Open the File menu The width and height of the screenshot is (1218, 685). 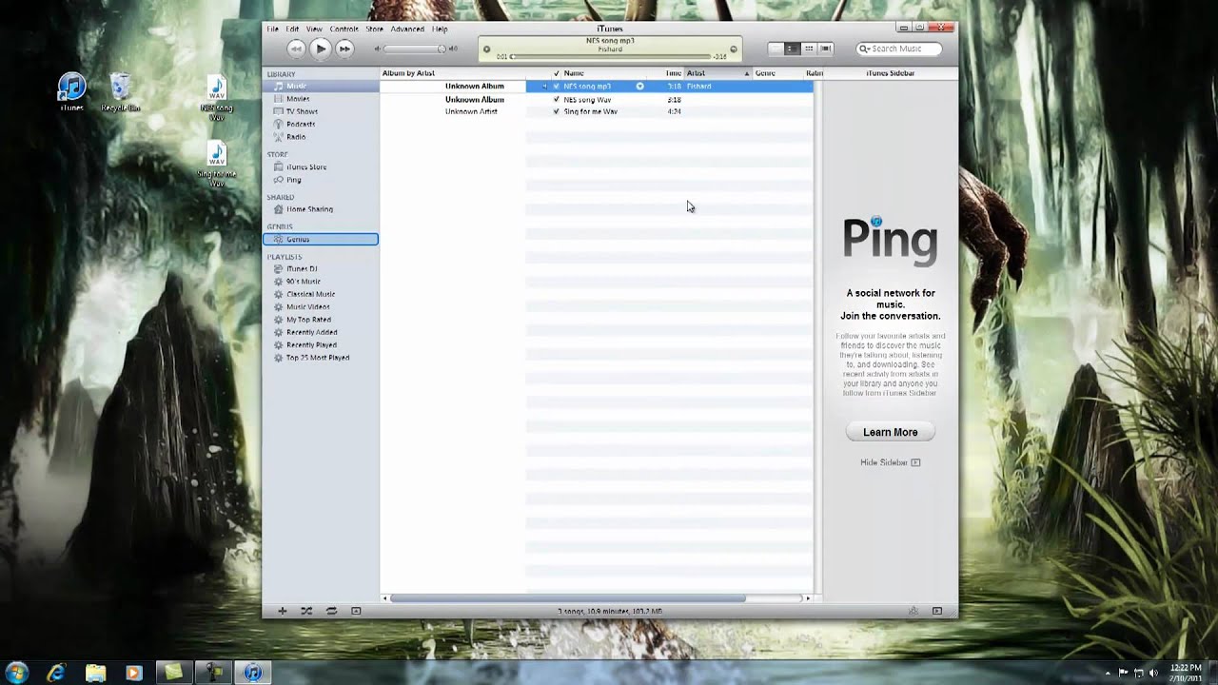click(x=273, y=29)
